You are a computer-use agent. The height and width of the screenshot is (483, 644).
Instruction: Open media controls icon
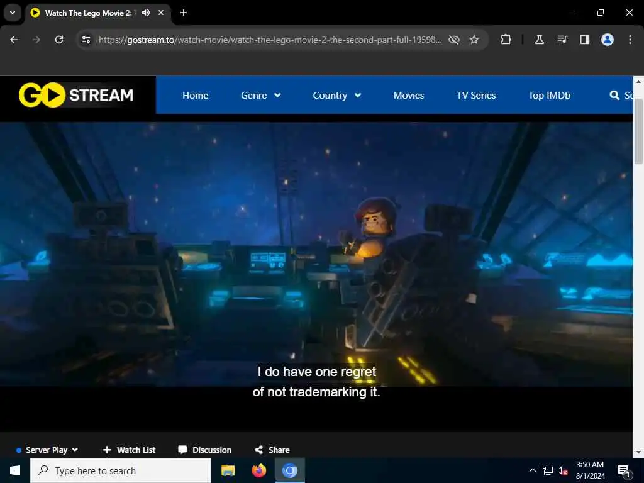click(x=562, y=40)
